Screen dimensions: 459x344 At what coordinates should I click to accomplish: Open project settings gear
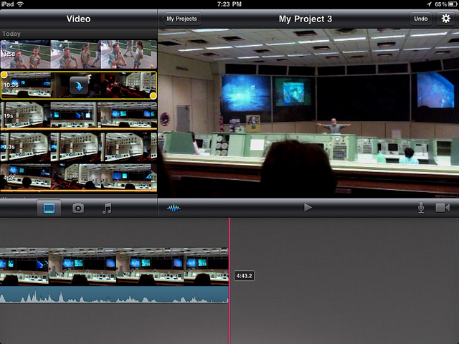pos(445,19)
